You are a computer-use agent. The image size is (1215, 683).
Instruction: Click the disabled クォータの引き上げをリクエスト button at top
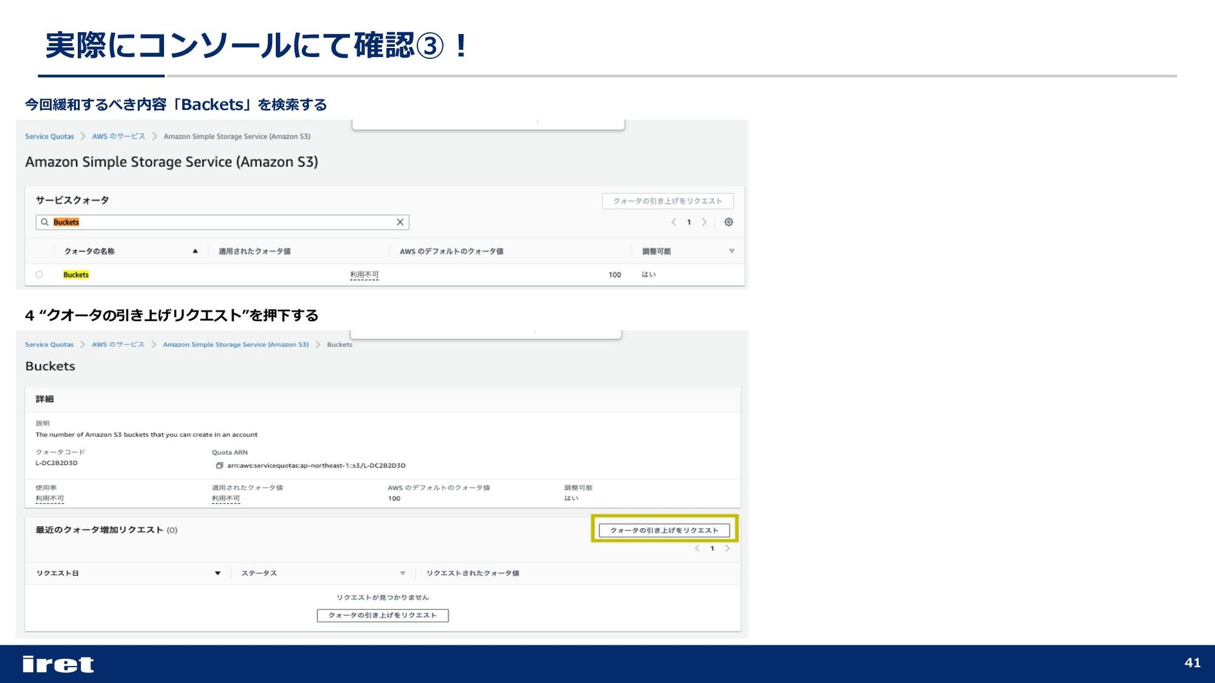click(x=668, y=201)
